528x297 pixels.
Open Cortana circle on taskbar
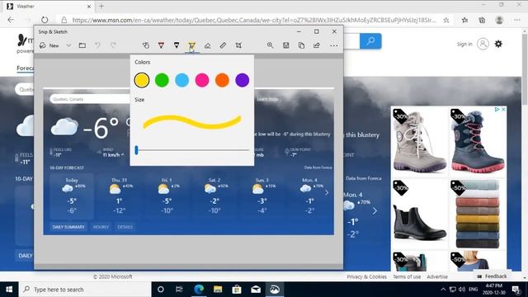[161, 290]
